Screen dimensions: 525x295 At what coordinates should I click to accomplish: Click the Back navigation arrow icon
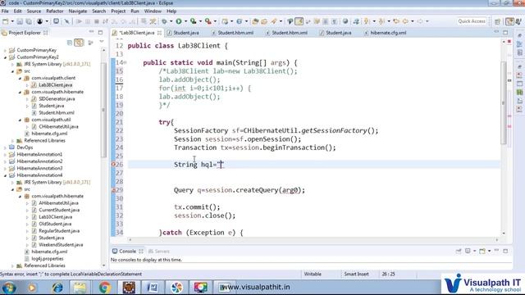(x=405, y=21)
